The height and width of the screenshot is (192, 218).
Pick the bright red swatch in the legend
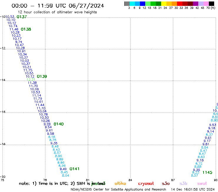pyautogui.click(x=180, y=4)
